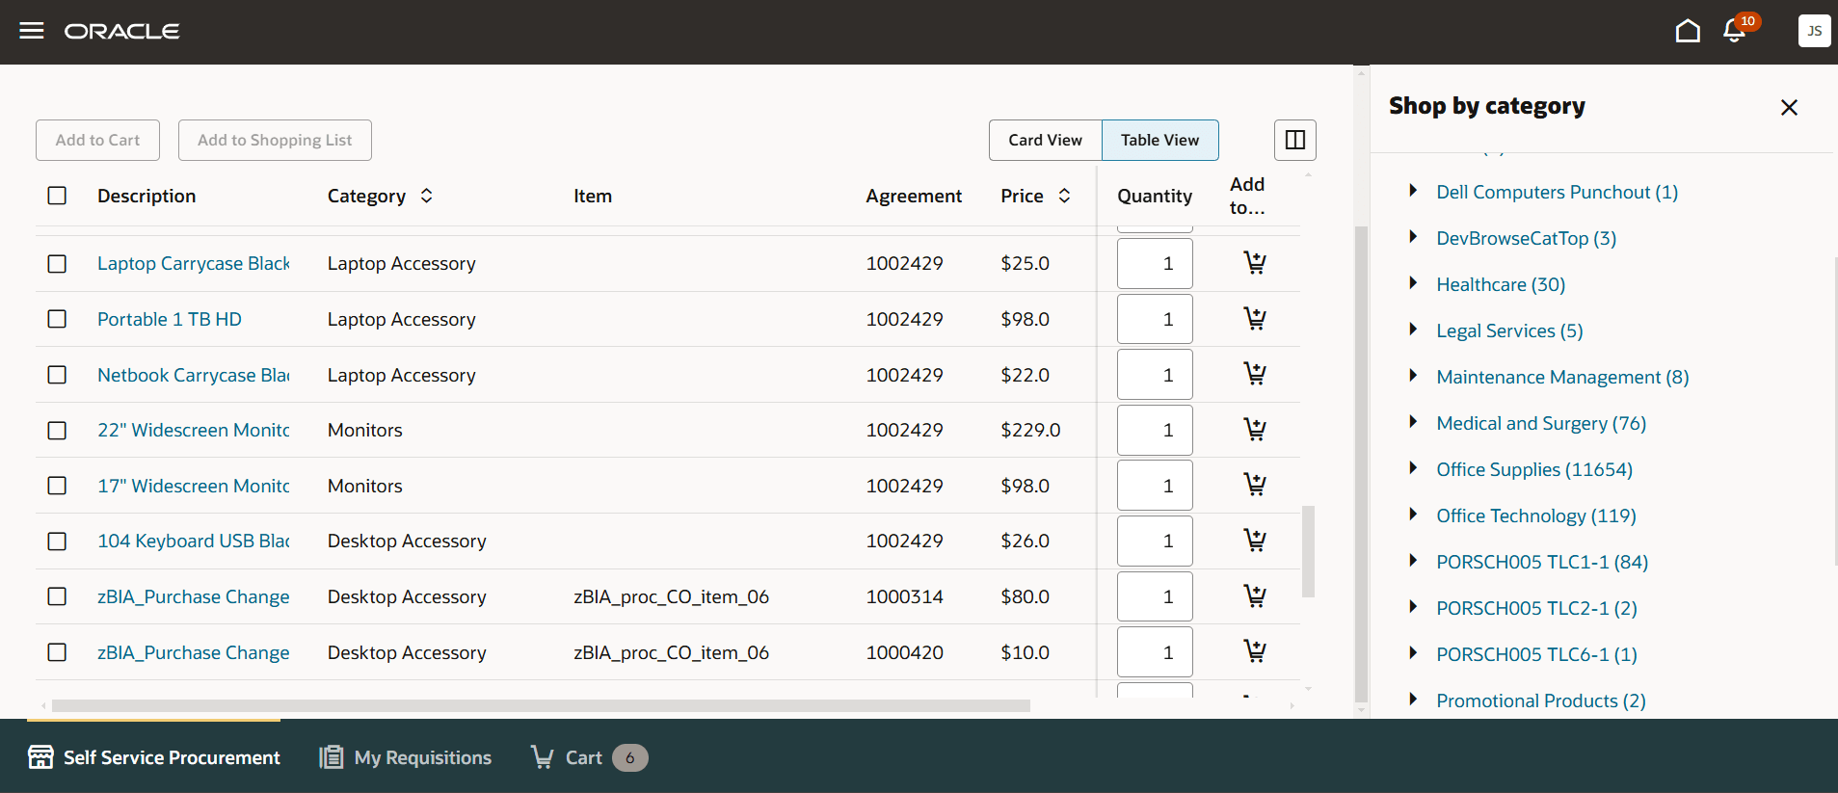Browse the Healthcare (30) category link
This screenshot has width=1838, height=793.
pos(1501,284)
